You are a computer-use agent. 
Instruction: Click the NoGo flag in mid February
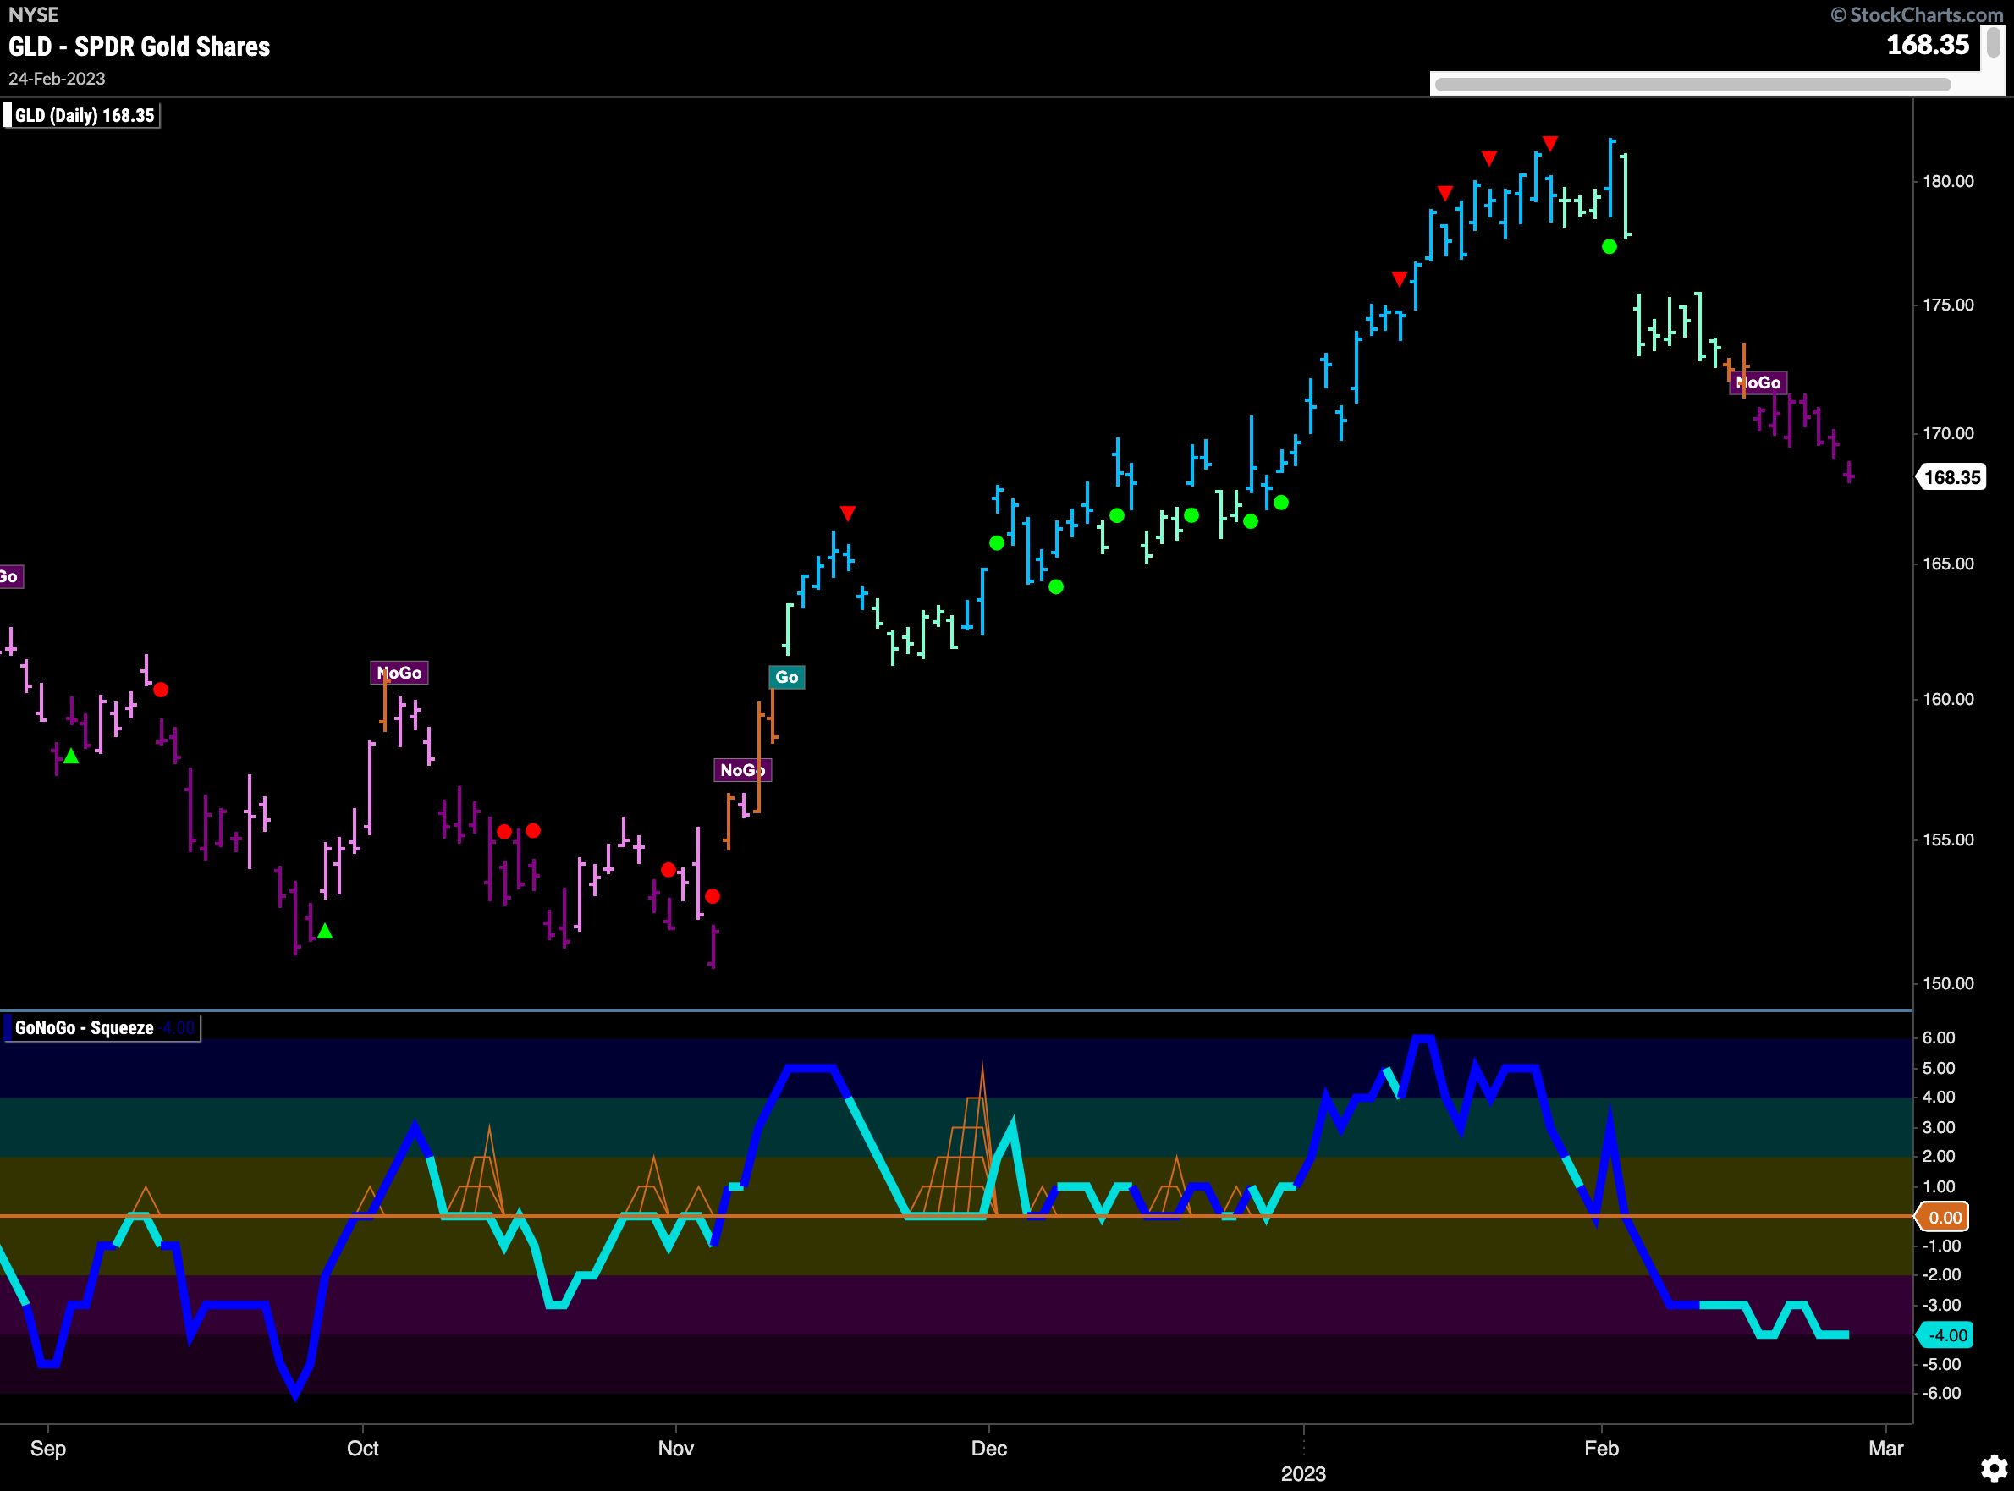point(1758,382)
